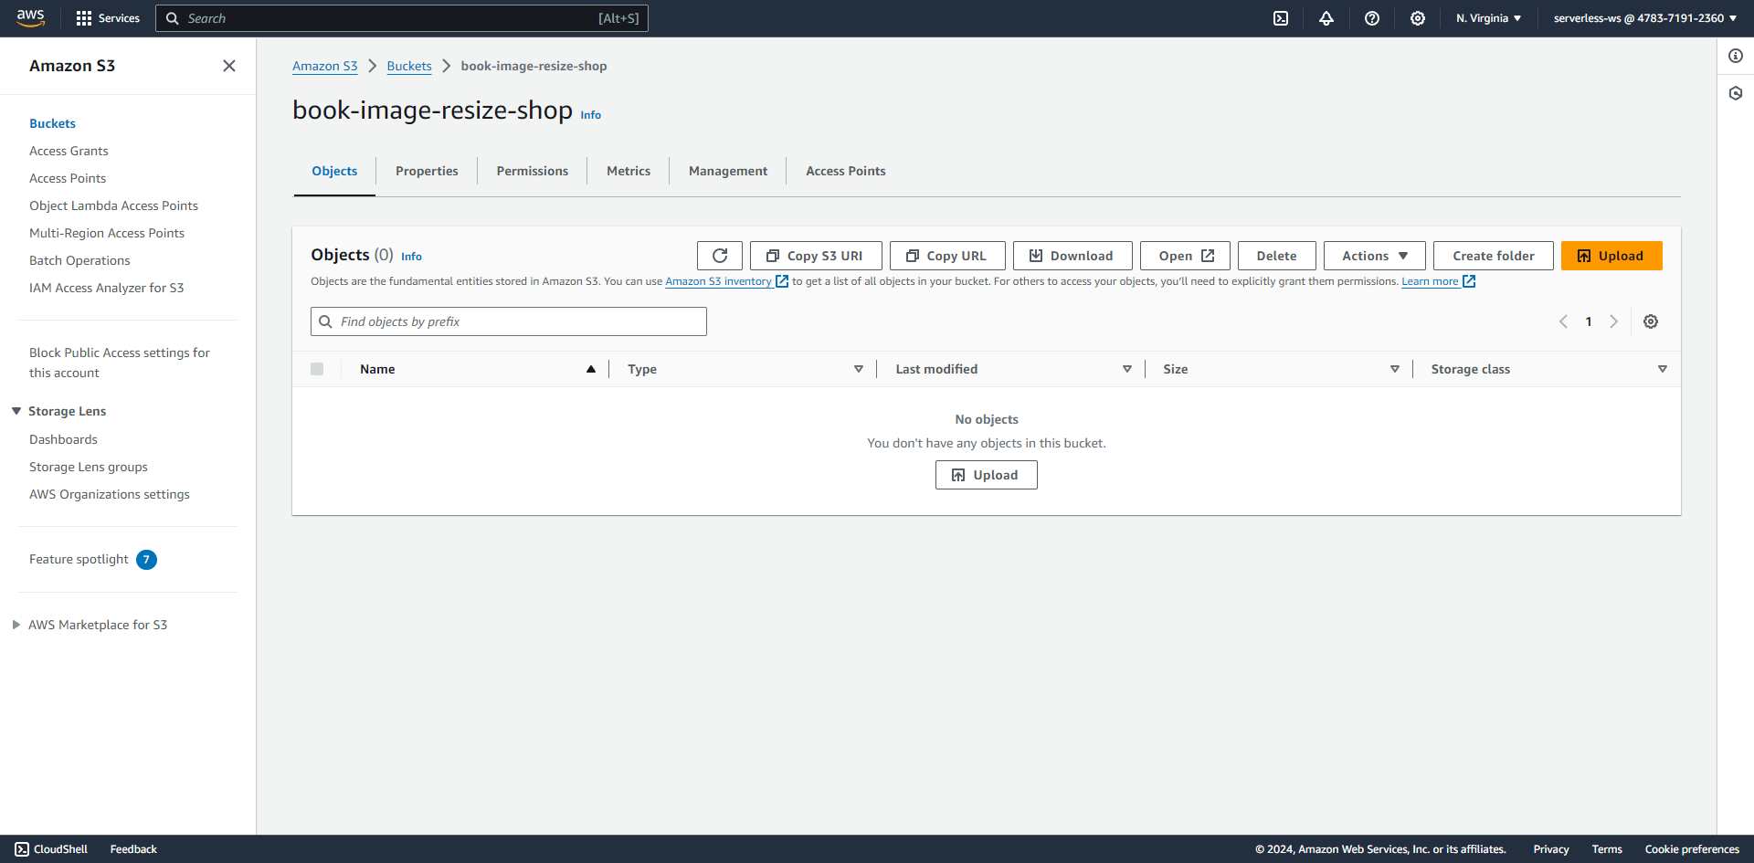Switch to the Properties tab
This screenshot has width=1754, height=863.
coord(427,171)
